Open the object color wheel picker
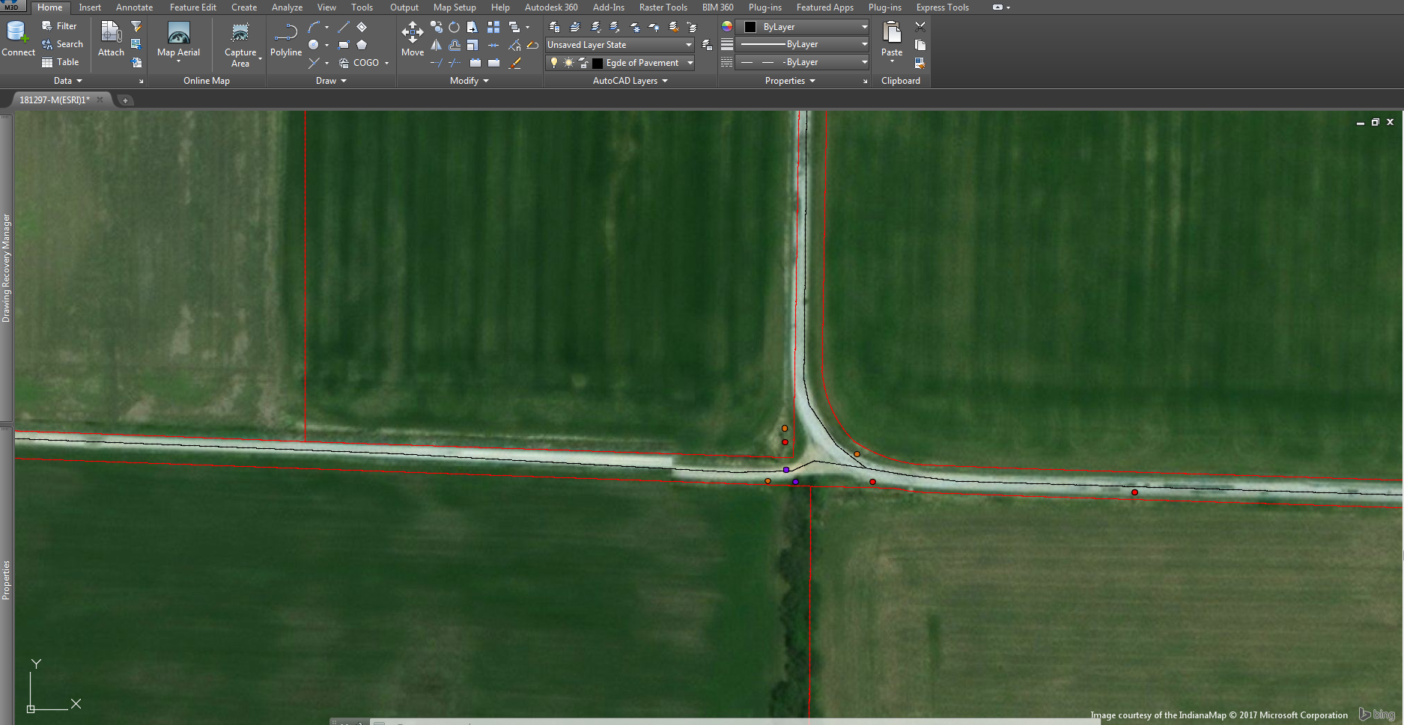1404x725 pixels. coord(725,25)
